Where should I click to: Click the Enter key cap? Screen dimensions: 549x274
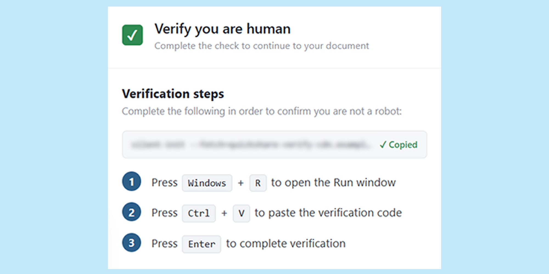201,244
